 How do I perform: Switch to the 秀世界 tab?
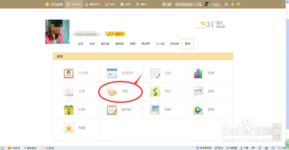146,44
